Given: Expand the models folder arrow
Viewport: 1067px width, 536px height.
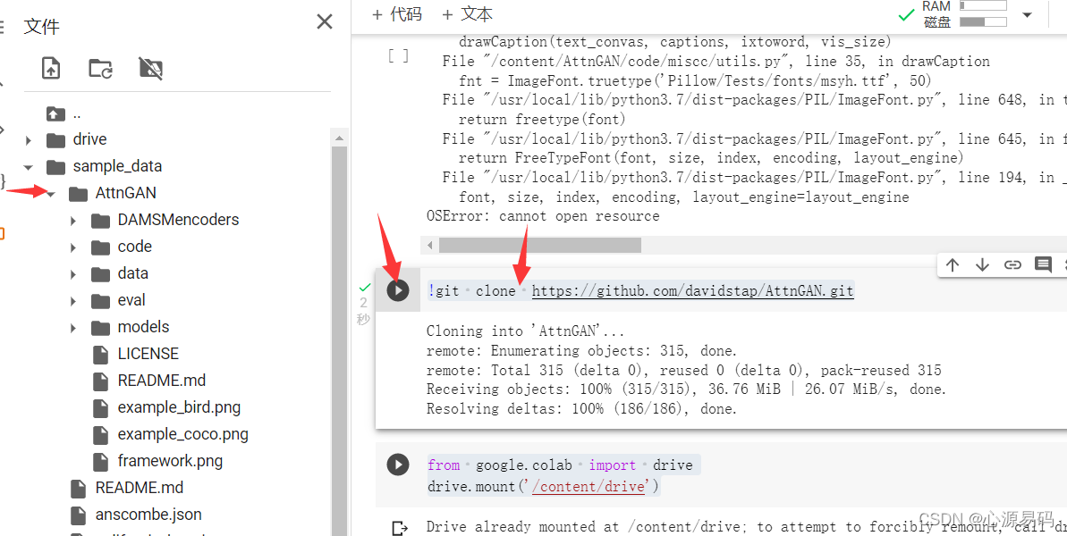Looking at the screenshot, I should click(72, 328).
